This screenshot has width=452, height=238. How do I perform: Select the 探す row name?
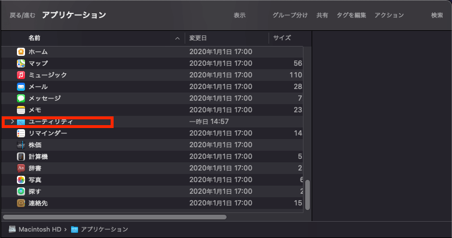click(x=35, y=191)
